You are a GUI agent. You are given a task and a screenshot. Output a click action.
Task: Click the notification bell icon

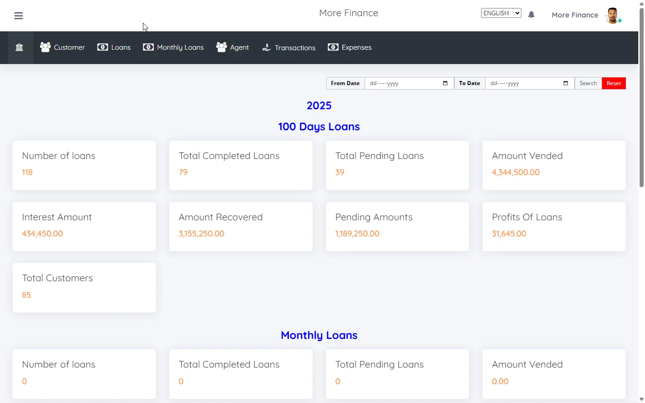pos(531,15)
